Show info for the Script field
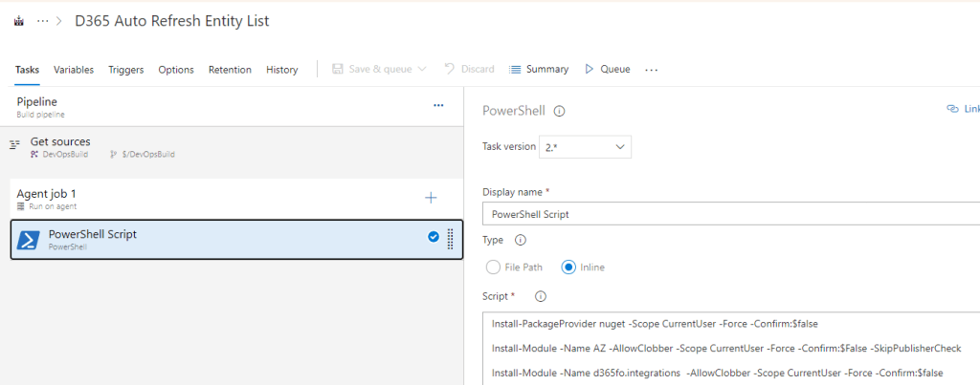Viewport: 980px width, 385px height. pyautogui.click(x=542, y=296)
